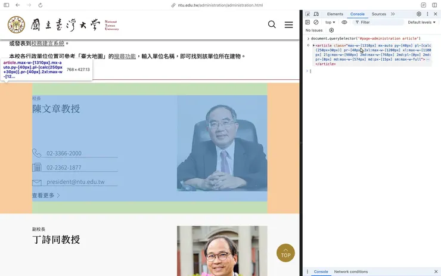
Task: Click the photo of 陳文章教授
Action: tap(222, 143)
